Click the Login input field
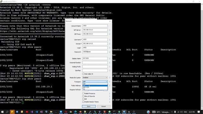 click(95, 48)
